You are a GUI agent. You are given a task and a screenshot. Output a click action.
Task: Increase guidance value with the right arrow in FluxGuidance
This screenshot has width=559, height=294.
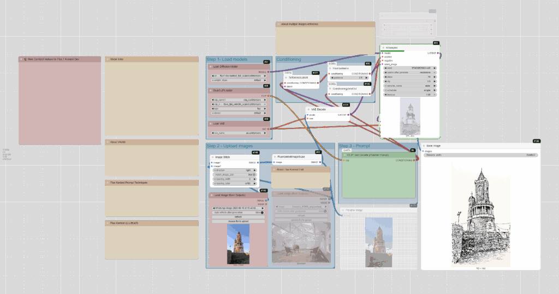pos(366,78)
